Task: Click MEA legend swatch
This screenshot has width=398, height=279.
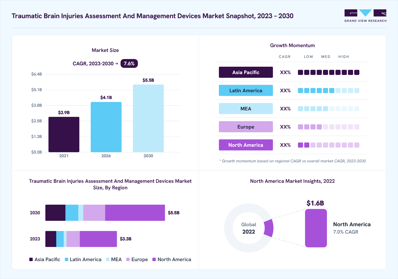Action: coord(108,259)
